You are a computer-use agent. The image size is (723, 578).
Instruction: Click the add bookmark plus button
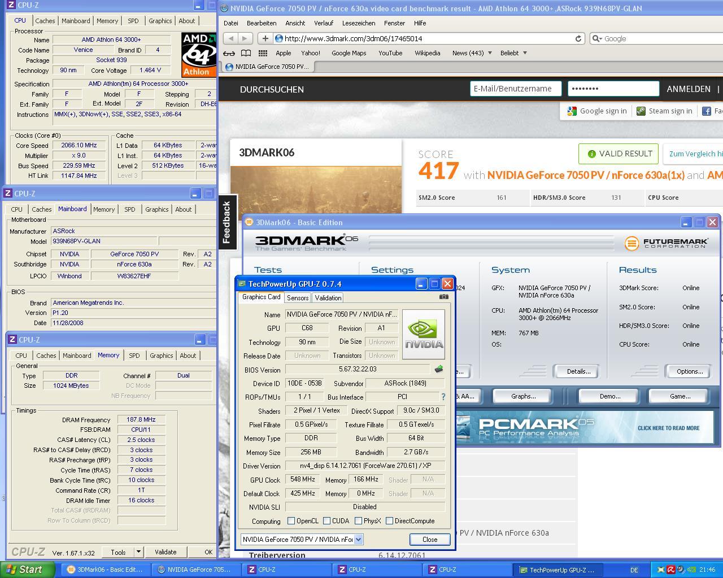click(265, 38)
